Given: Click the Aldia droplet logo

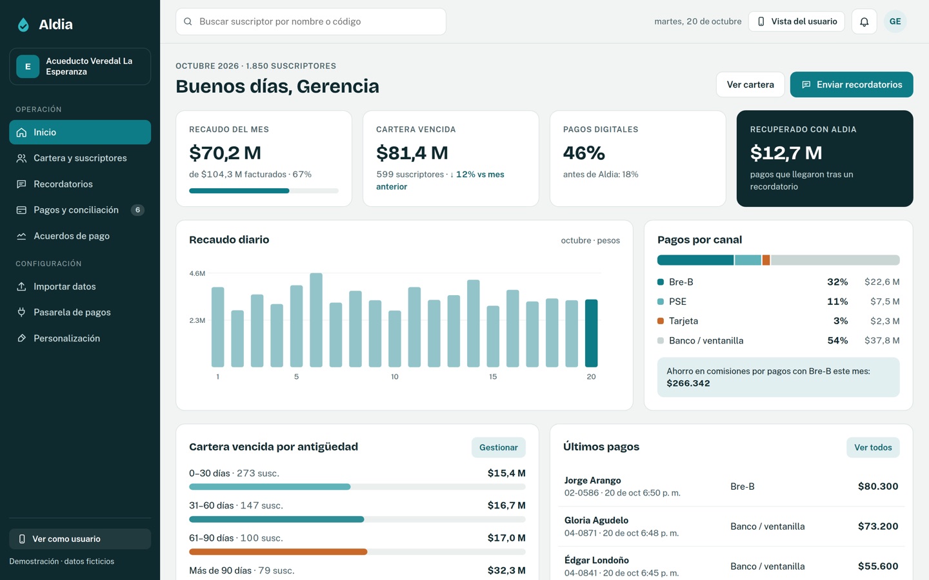Looking at the screenshot, I should [23, 24].
